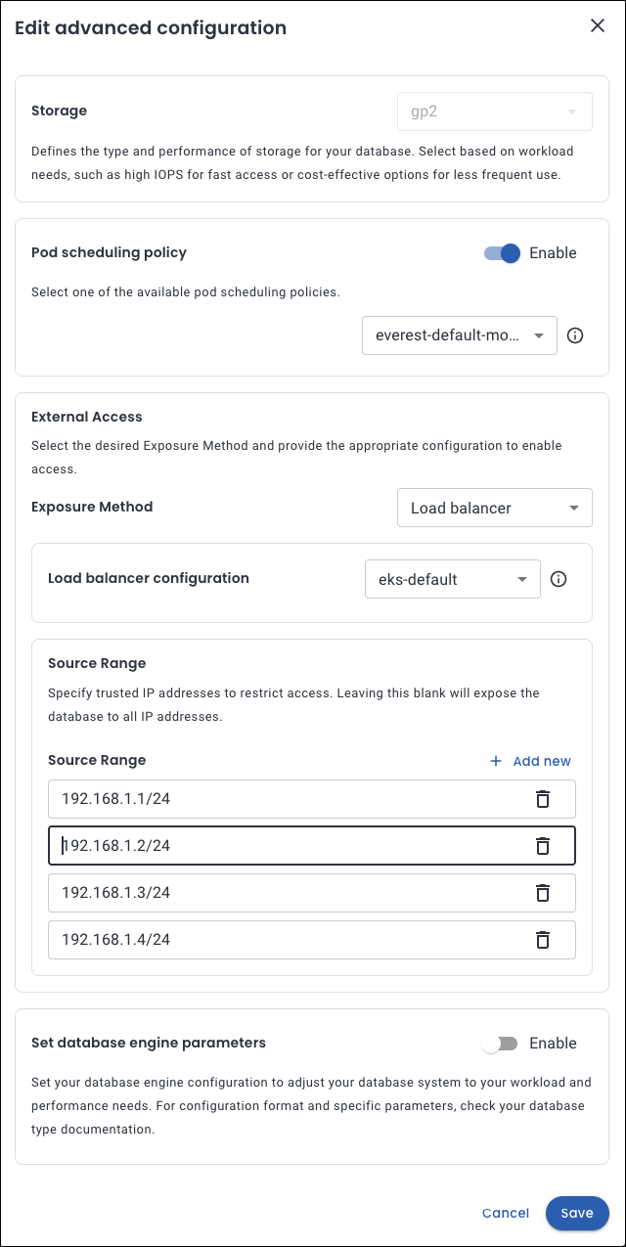Edit the 192.168.1.4/24 source range field
This screenshot has height=1247, width=626.
tap(284, 940)
